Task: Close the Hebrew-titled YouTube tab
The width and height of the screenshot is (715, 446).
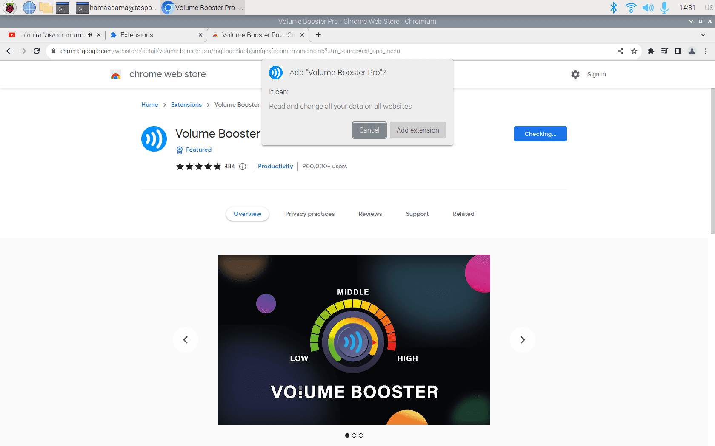Action: click(x=99, y=35)
